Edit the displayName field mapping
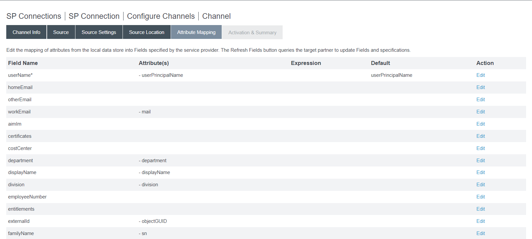The width and height of the screenshot is (532, 239). pyautogui.click(x=481, y=172)
